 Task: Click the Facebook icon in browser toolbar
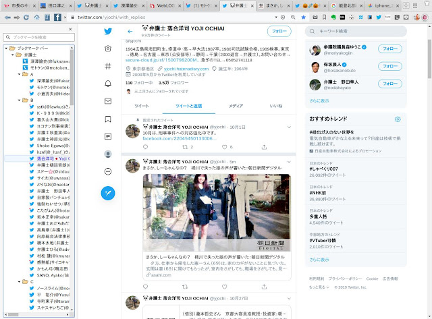pyautogui.click(x=57, y=18)
